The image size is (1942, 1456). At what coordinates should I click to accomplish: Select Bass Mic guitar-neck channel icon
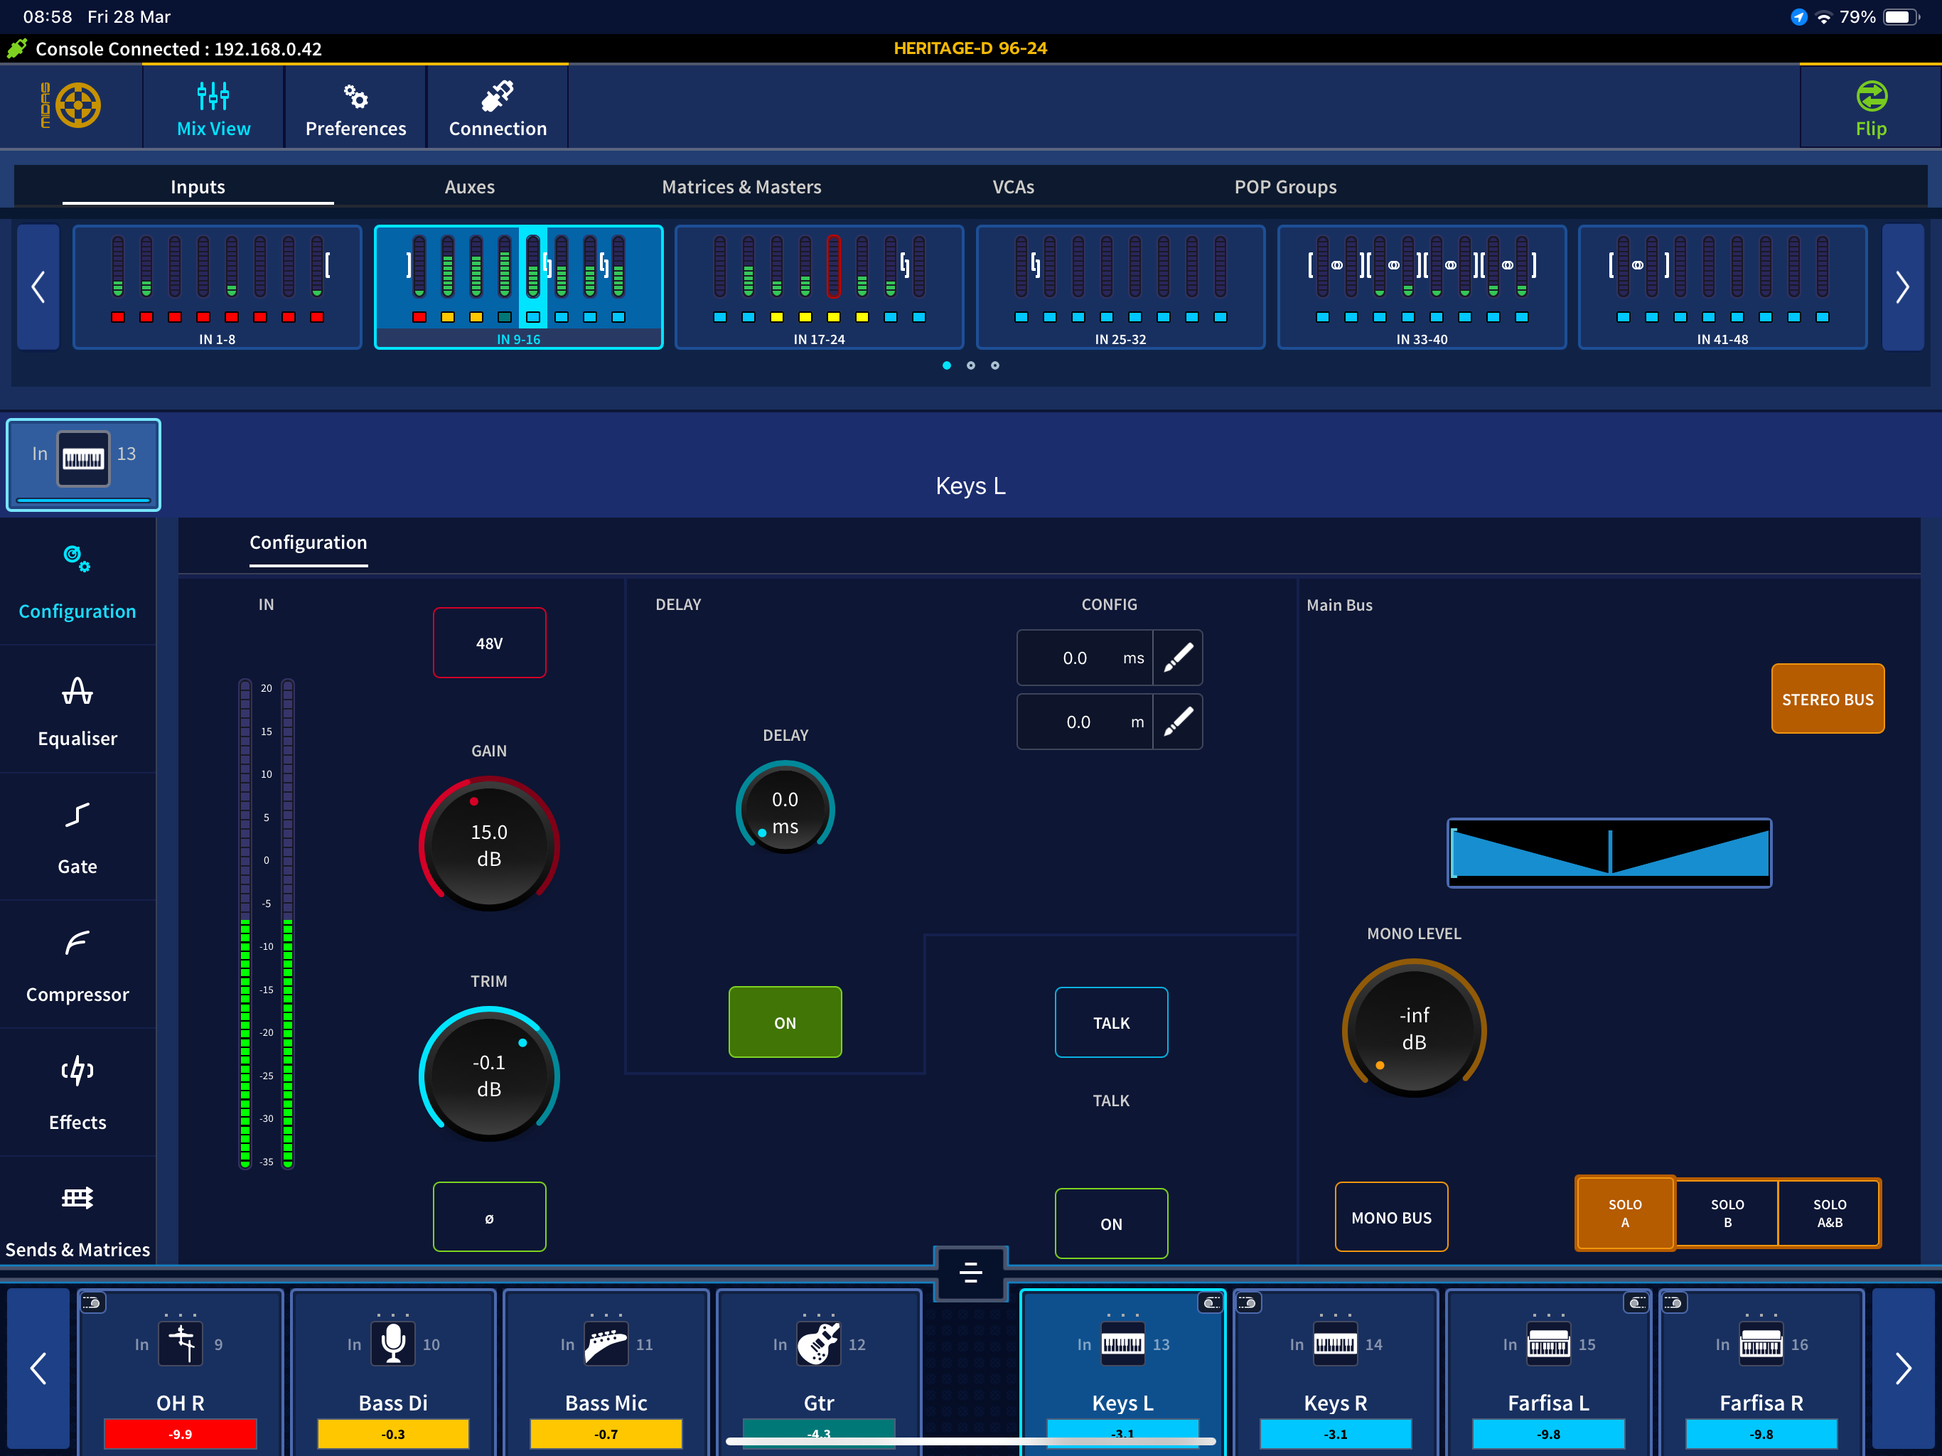[606, 1344]
